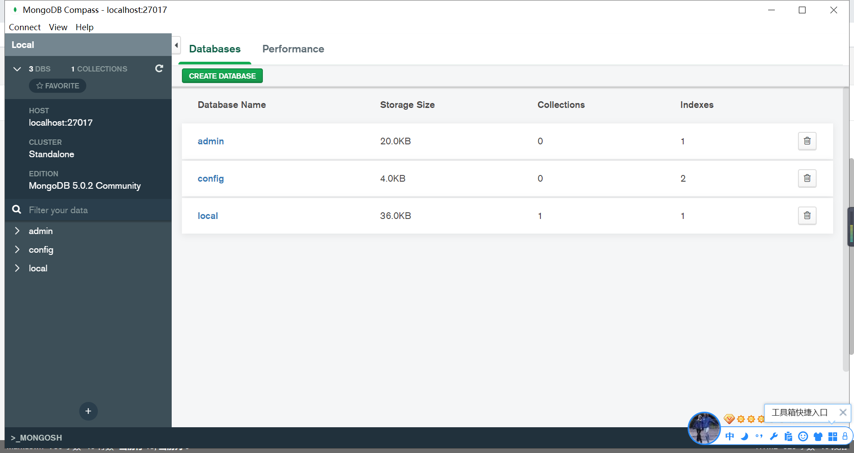Open the admin database link
This screenshot has height=453, width=854.
211,141
